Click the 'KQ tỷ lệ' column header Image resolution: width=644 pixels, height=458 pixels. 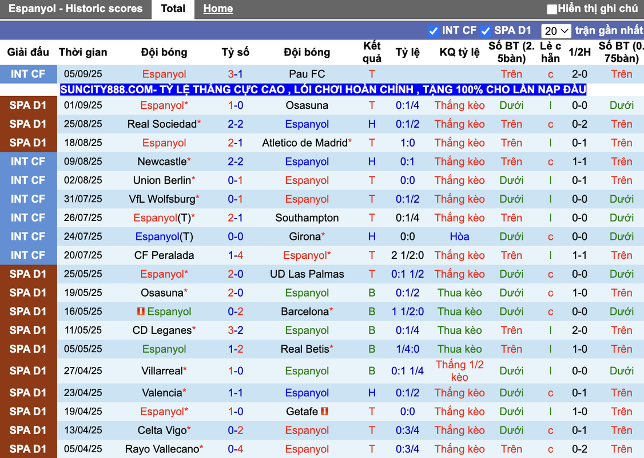[x=459, y=52]
